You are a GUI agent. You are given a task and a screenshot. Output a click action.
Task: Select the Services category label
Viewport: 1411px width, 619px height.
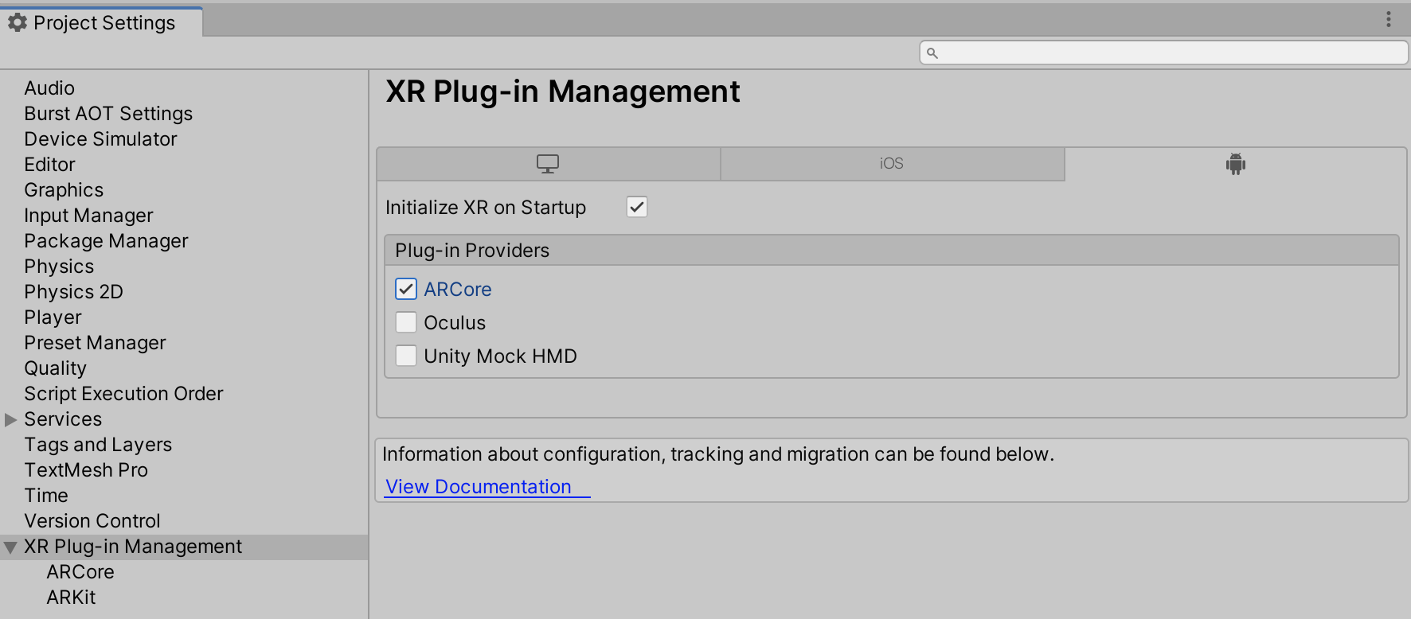coord(63,419)
